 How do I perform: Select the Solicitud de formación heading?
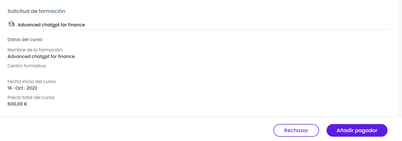tap(36, 11)
